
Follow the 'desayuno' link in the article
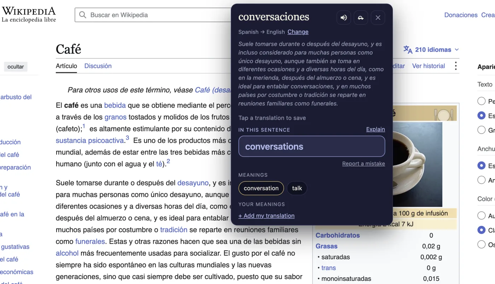(x=193, y=183)
